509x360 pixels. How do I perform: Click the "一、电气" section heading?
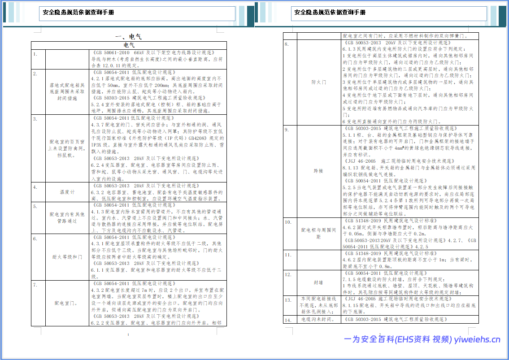(129, 37)
